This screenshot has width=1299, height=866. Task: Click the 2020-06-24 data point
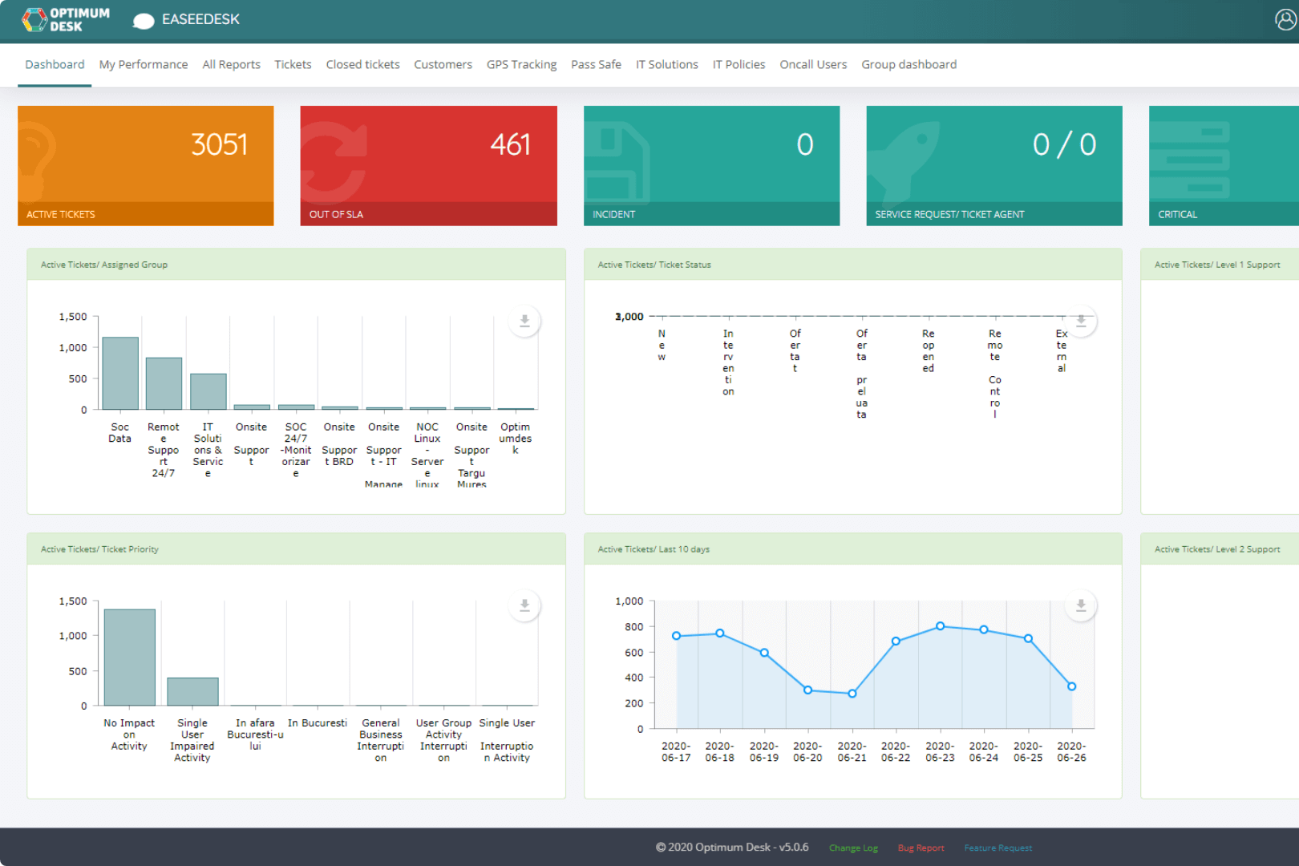pos(984,629)
